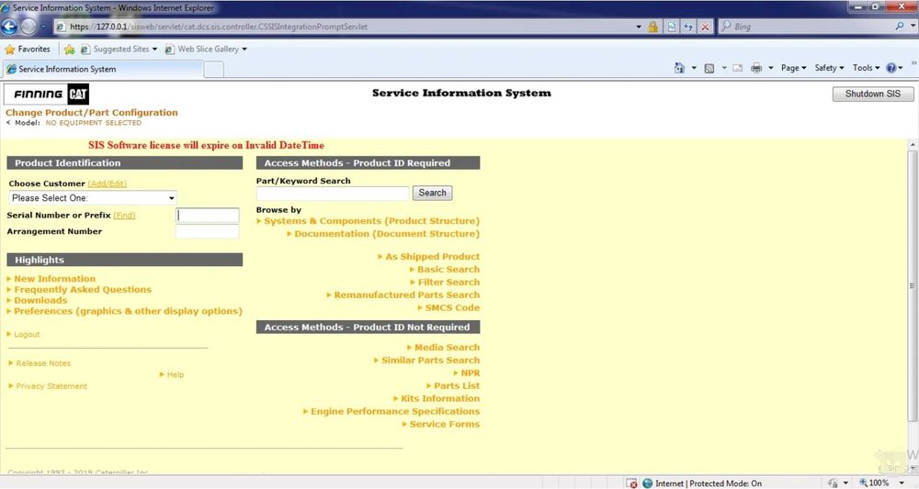Screen dimensions: 919x489
Task: Click the browser Back arrow button
Action: pyautogui.click(x=9, y=27)
